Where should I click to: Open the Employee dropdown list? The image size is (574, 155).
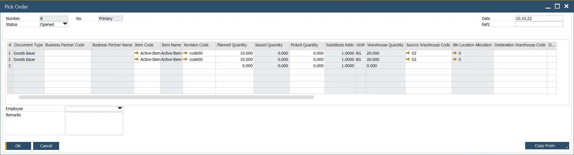[x=120, y=108]
